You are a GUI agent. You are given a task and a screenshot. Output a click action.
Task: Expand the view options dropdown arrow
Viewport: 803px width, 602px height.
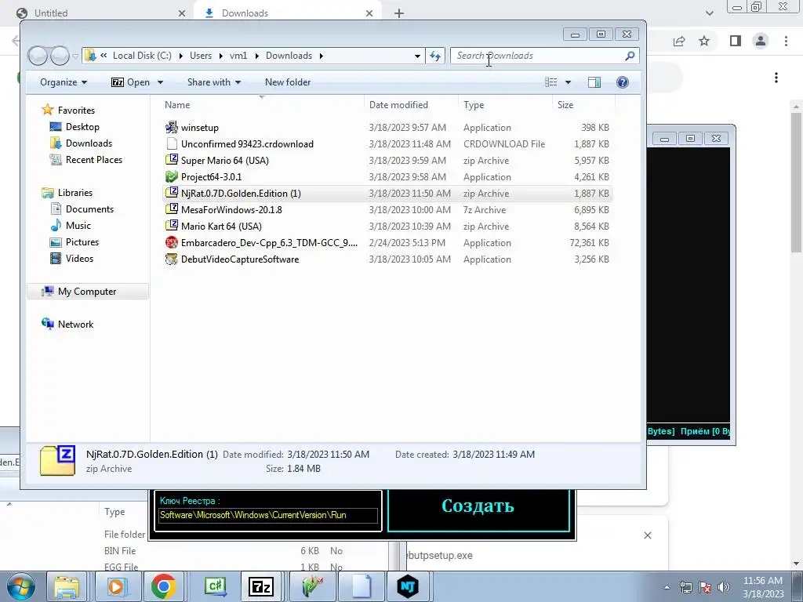pos(568,82)
